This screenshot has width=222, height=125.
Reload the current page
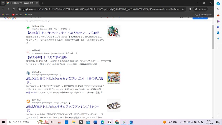(x=14, y=9)
